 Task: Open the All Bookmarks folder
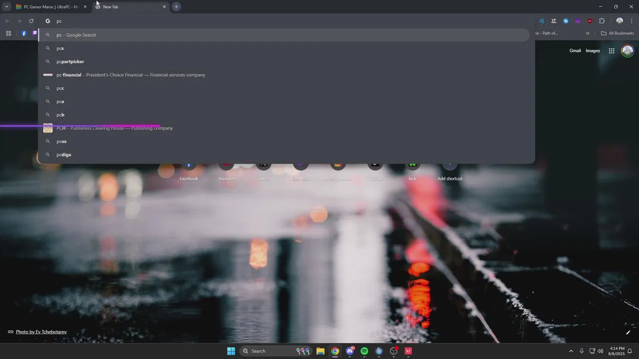(x=618, y=33)
